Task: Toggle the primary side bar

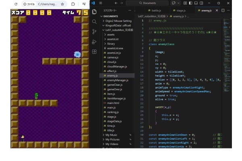Action: [191, 3]
